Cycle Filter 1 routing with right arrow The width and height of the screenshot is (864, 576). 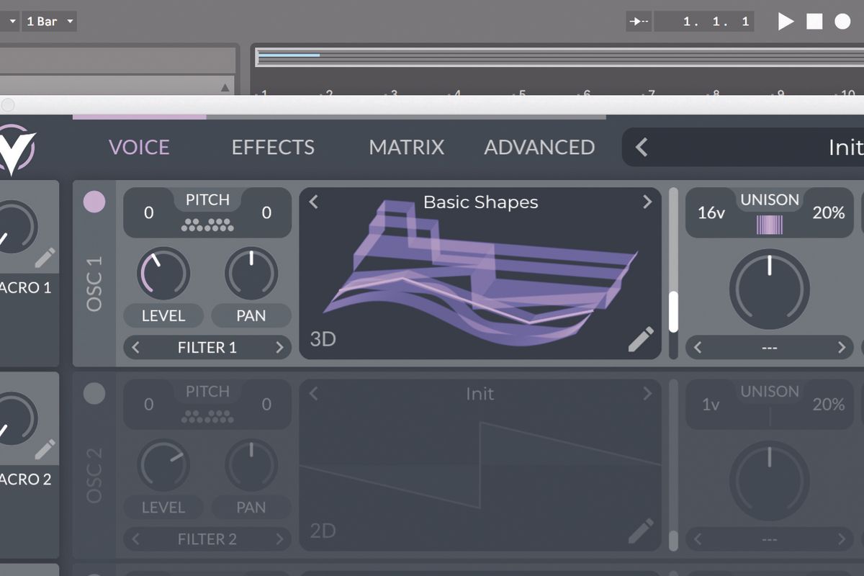(280, 347)
